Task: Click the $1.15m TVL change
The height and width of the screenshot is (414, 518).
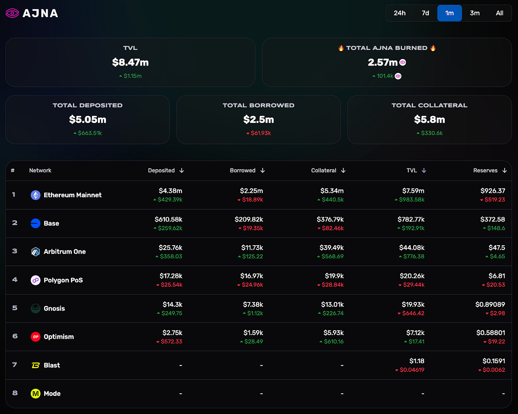Action: pyautogui.click(x=130, y=76)
